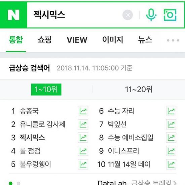Image resolution: width=185 pixels, height=185 pixels.
Task: Clear the search text with X button
Action: coord(128,15)
